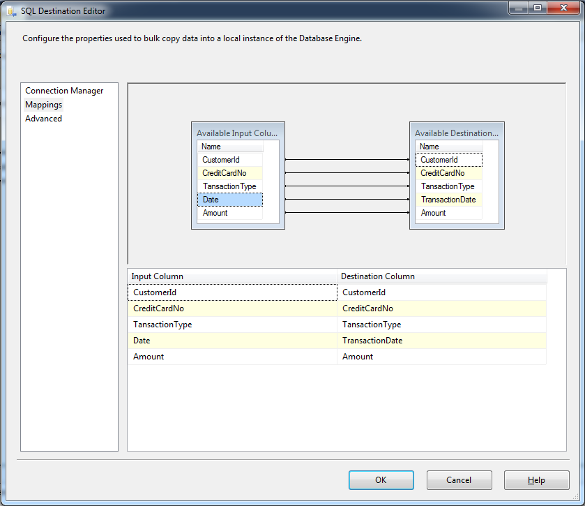Viewport: 585px width, 506px height.
Task: Open the Advanced page
Action: tap(43, 118)
